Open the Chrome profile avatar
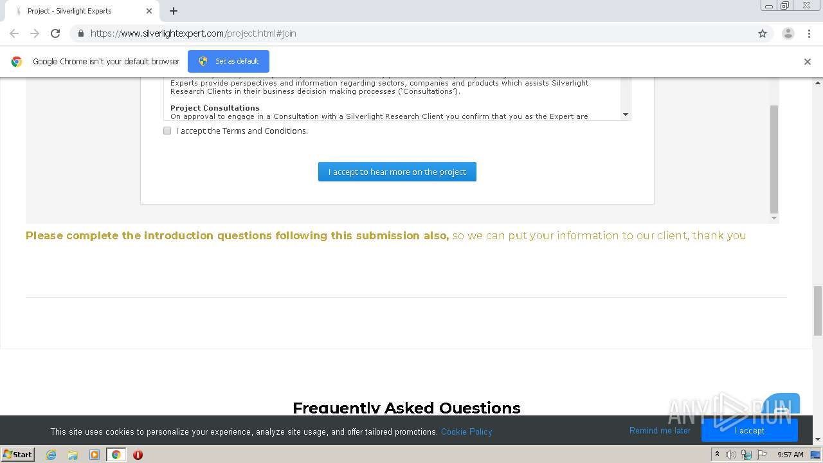 click(x=788, y=33)
